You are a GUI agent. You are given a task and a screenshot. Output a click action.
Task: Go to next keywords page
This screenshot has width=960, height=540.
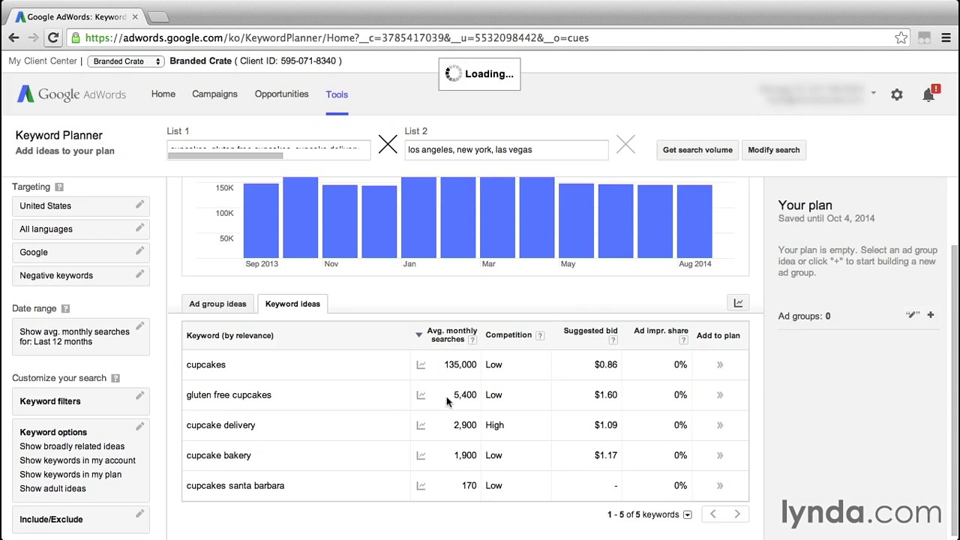click(x=736, y=514)
